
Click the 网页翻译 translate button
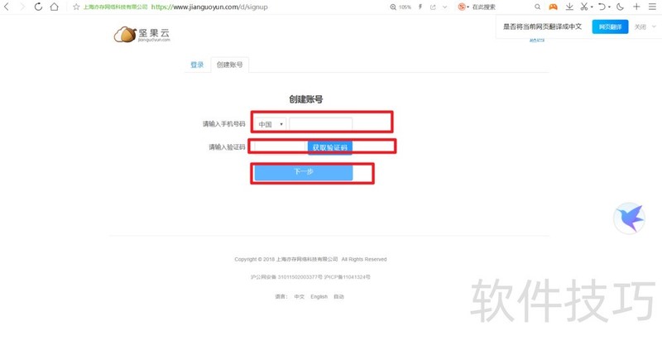pos(610,26)
